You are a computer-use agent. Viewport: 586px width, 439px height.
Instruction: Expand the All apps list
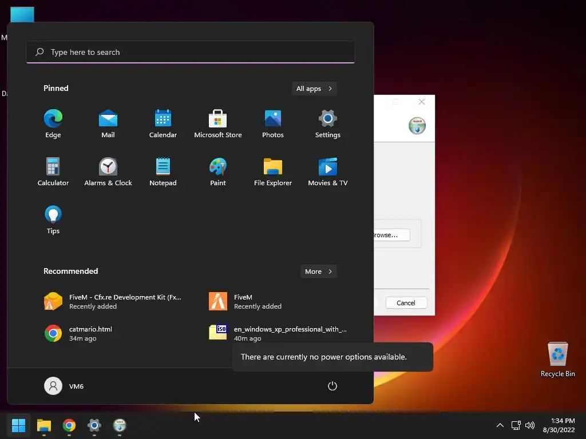click(314, 89)
